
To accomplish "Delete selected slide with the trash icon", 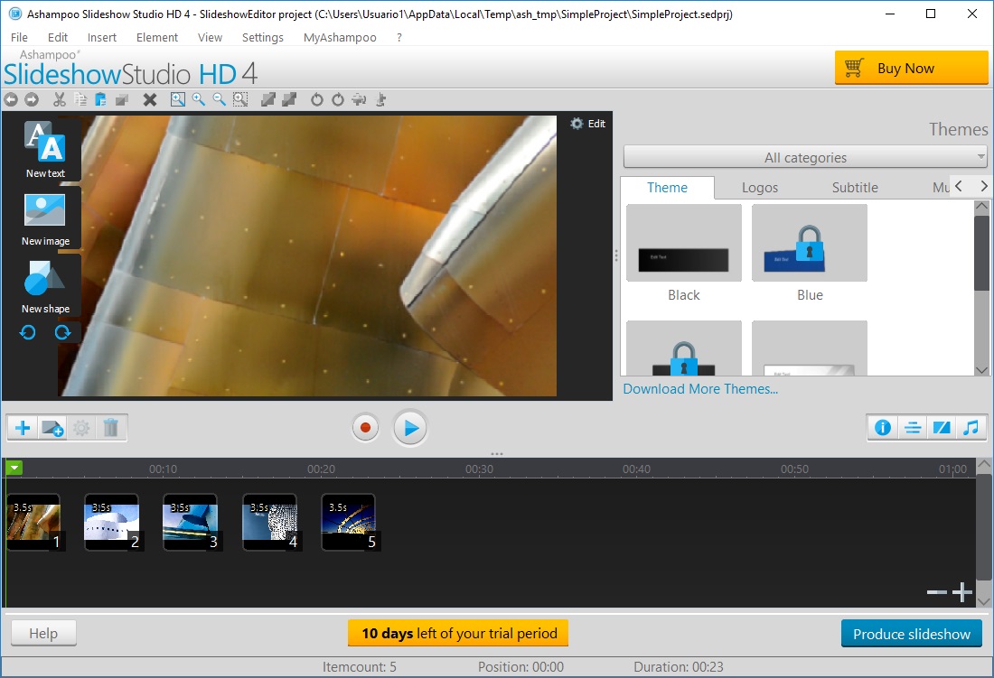I will click(x=111, y=427).
